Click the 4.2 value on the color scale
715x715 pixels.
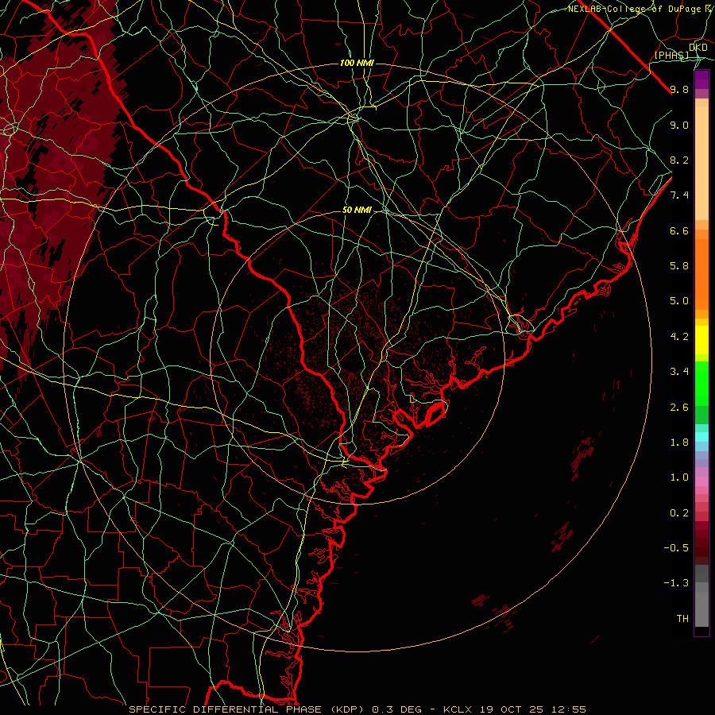[x=679, y=337]
